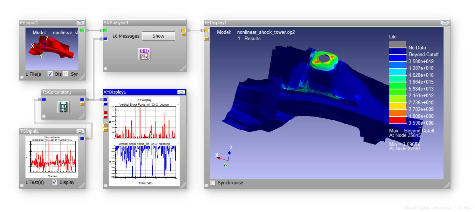Select the TSCalculator1 glyph title bar

[63, 92]
